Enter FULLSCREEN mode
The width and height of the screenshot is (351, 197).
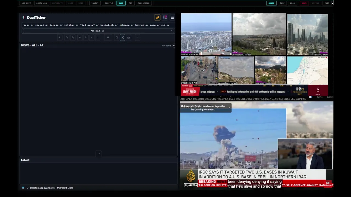pos(144,3)
